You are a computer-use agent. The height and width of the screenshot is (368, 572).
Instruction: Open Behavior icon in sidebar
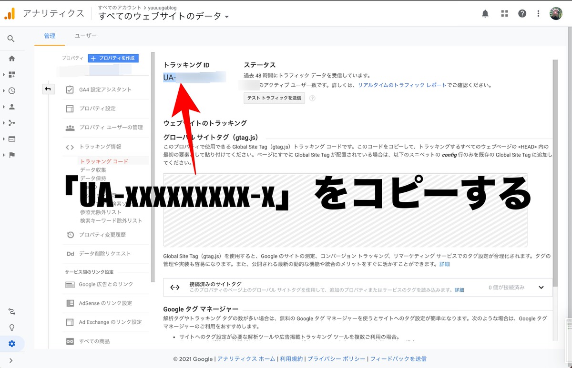(x=12, y=139)
